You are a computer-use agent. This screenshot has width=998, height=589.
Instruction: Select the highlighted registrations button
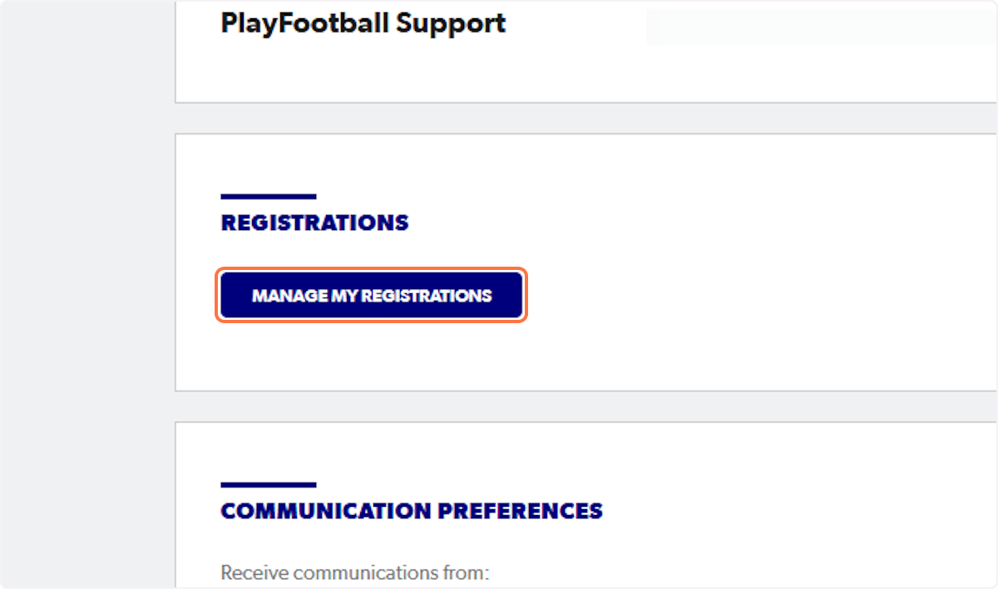coord(371,295)
